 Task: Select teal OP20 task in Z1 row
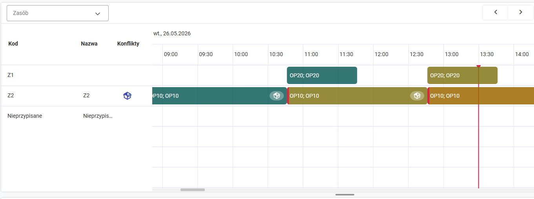(x=322, y=75)
